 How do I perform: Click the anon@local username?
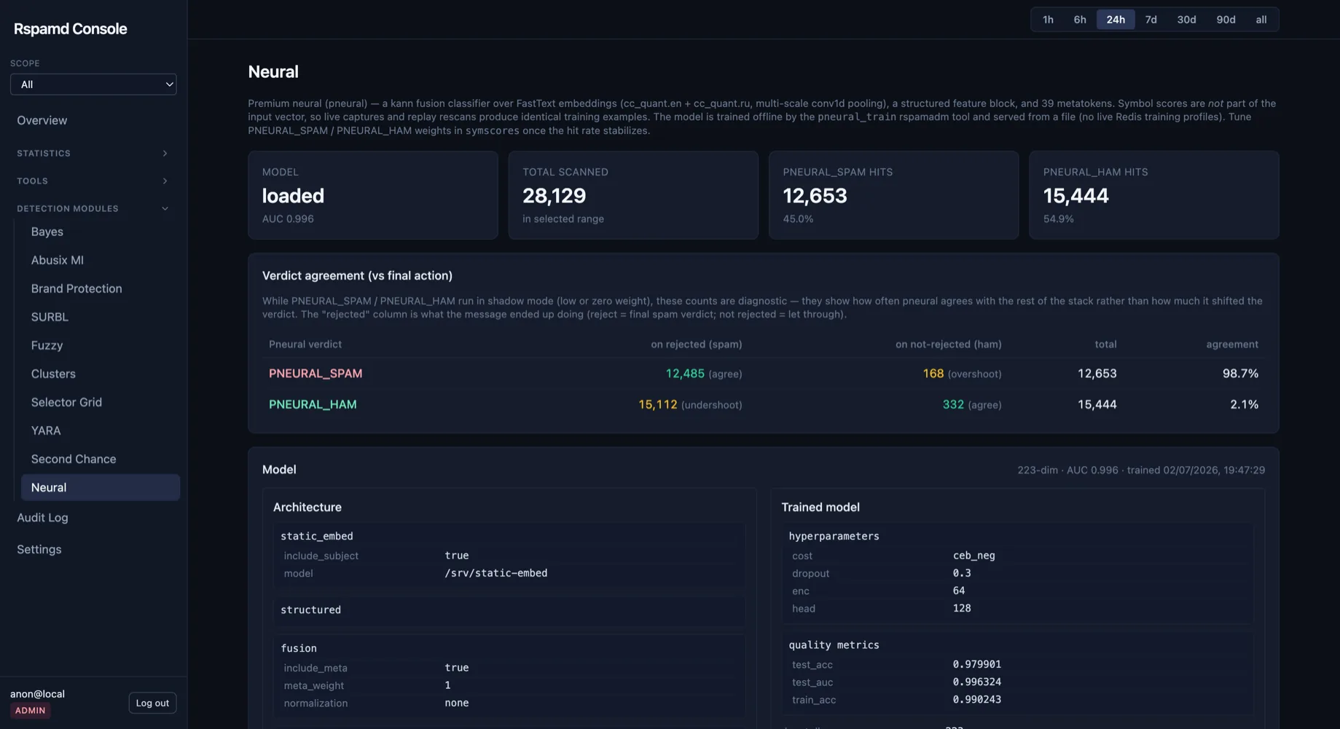pos(37,694)
